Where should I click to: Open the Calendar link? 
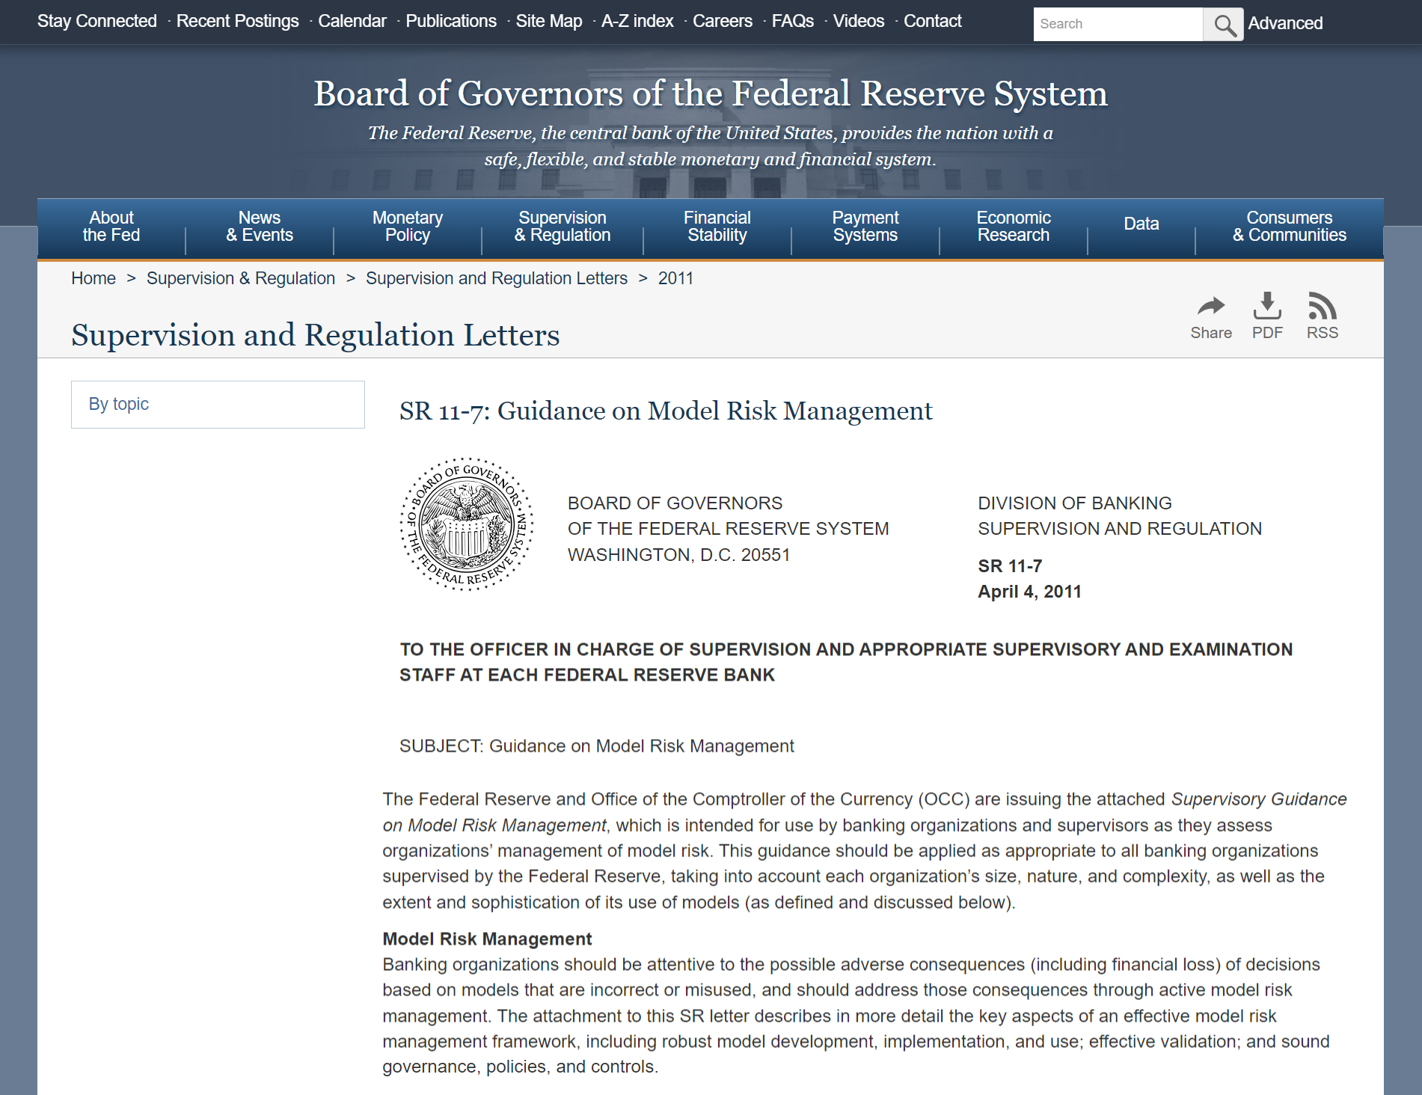352,21
